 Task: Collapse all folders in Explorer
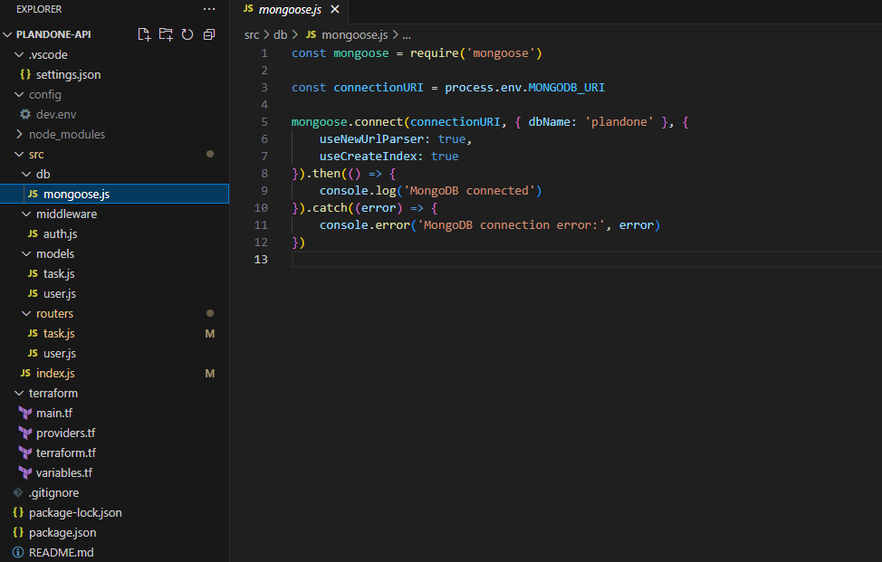(x=209, y=34)
